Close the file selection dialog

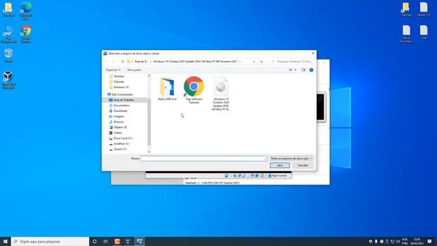(313, 53)
